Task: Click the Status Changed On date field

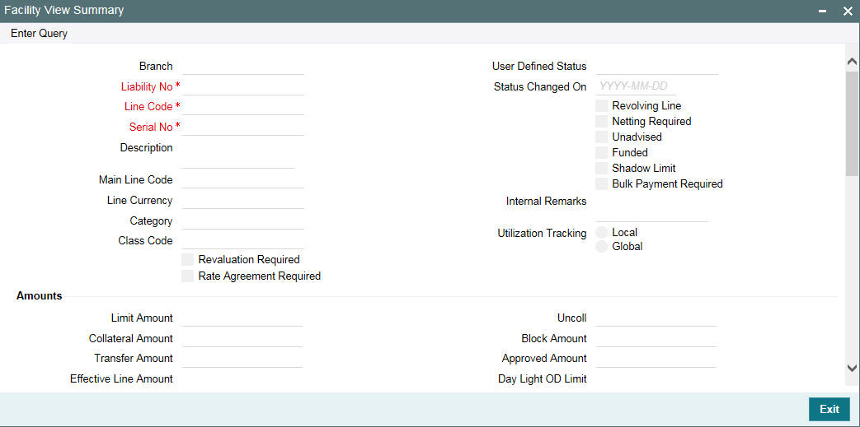Action: point(637,87)
